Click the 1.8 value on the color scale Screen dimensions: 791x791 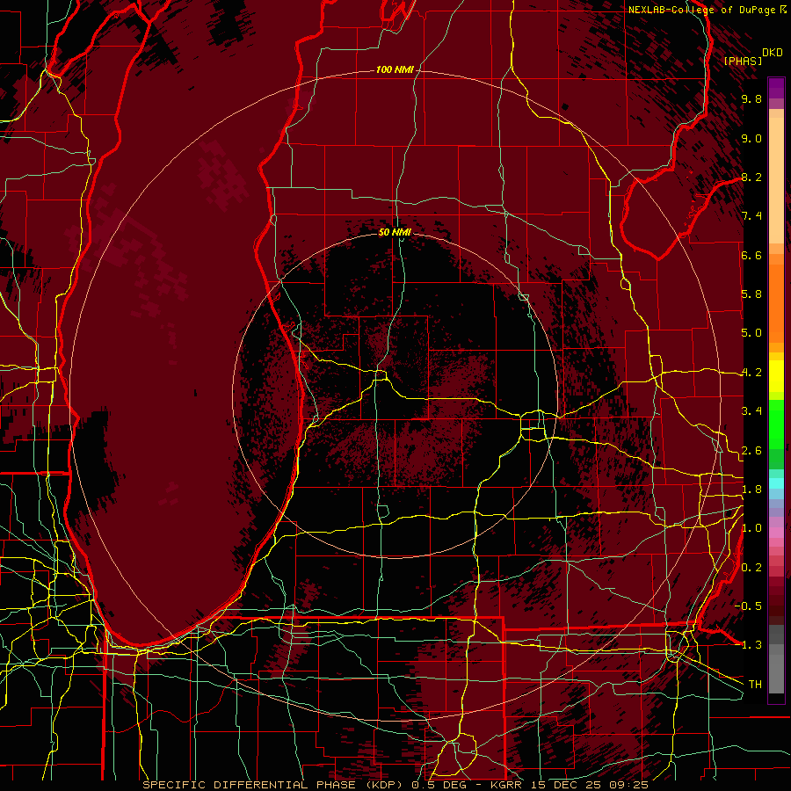click(751, 490)
